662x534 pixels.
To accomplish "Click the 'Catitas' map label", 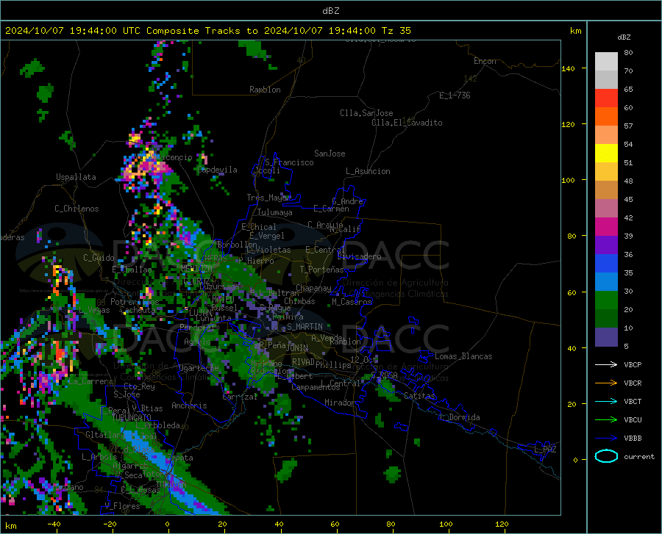I will pyautogui.click(x=419, y=396).
